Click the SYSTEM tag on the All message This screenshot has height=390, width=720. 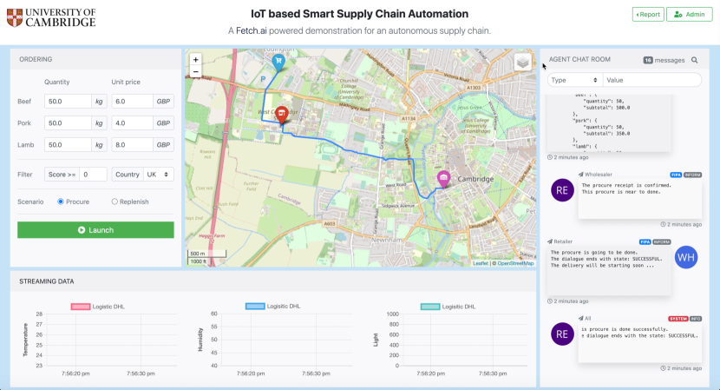coord(677,319)
